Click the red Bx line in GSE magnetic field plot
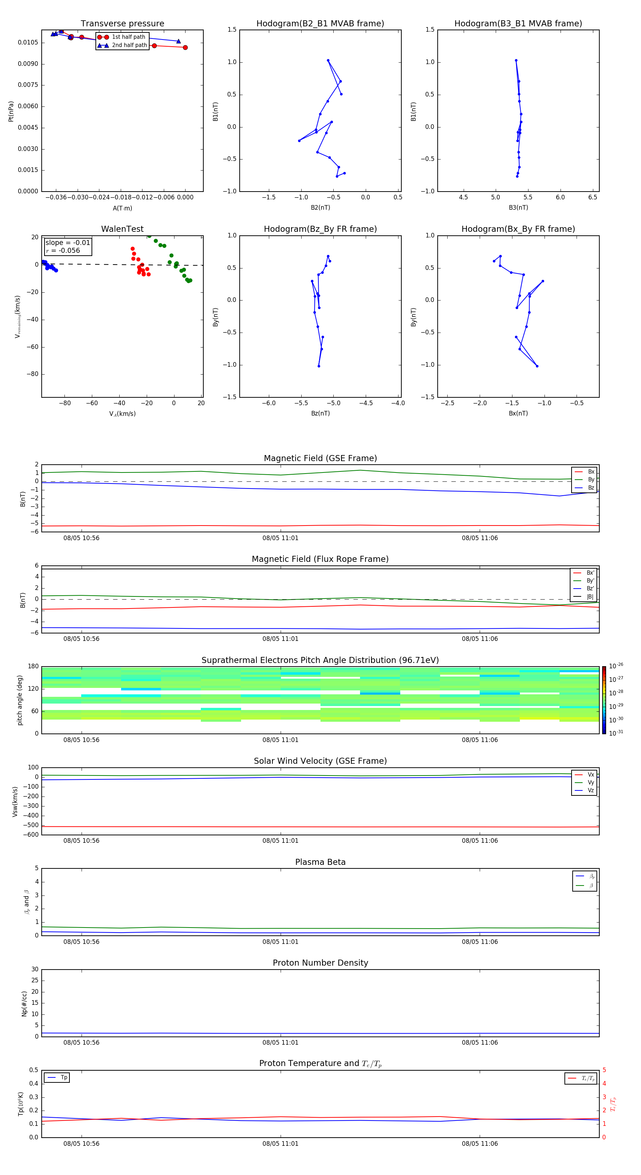 point(320,526)
